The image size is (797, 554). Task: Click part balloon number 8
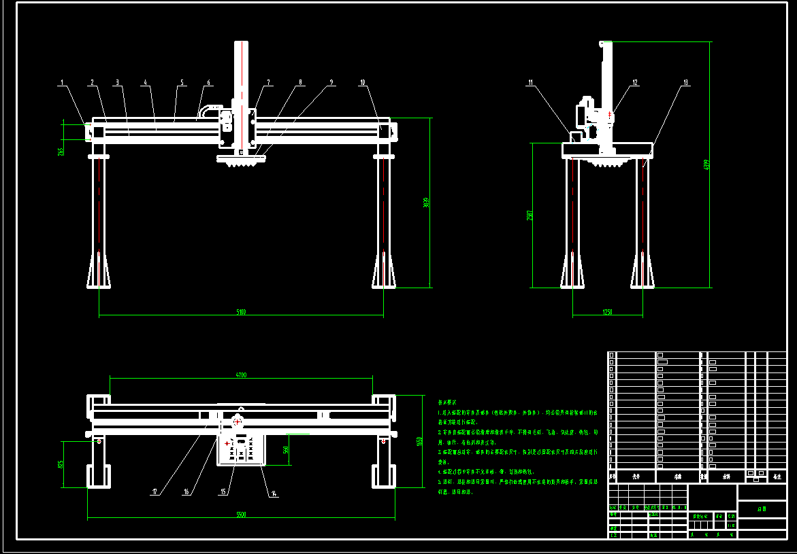(x=300, y=82)
